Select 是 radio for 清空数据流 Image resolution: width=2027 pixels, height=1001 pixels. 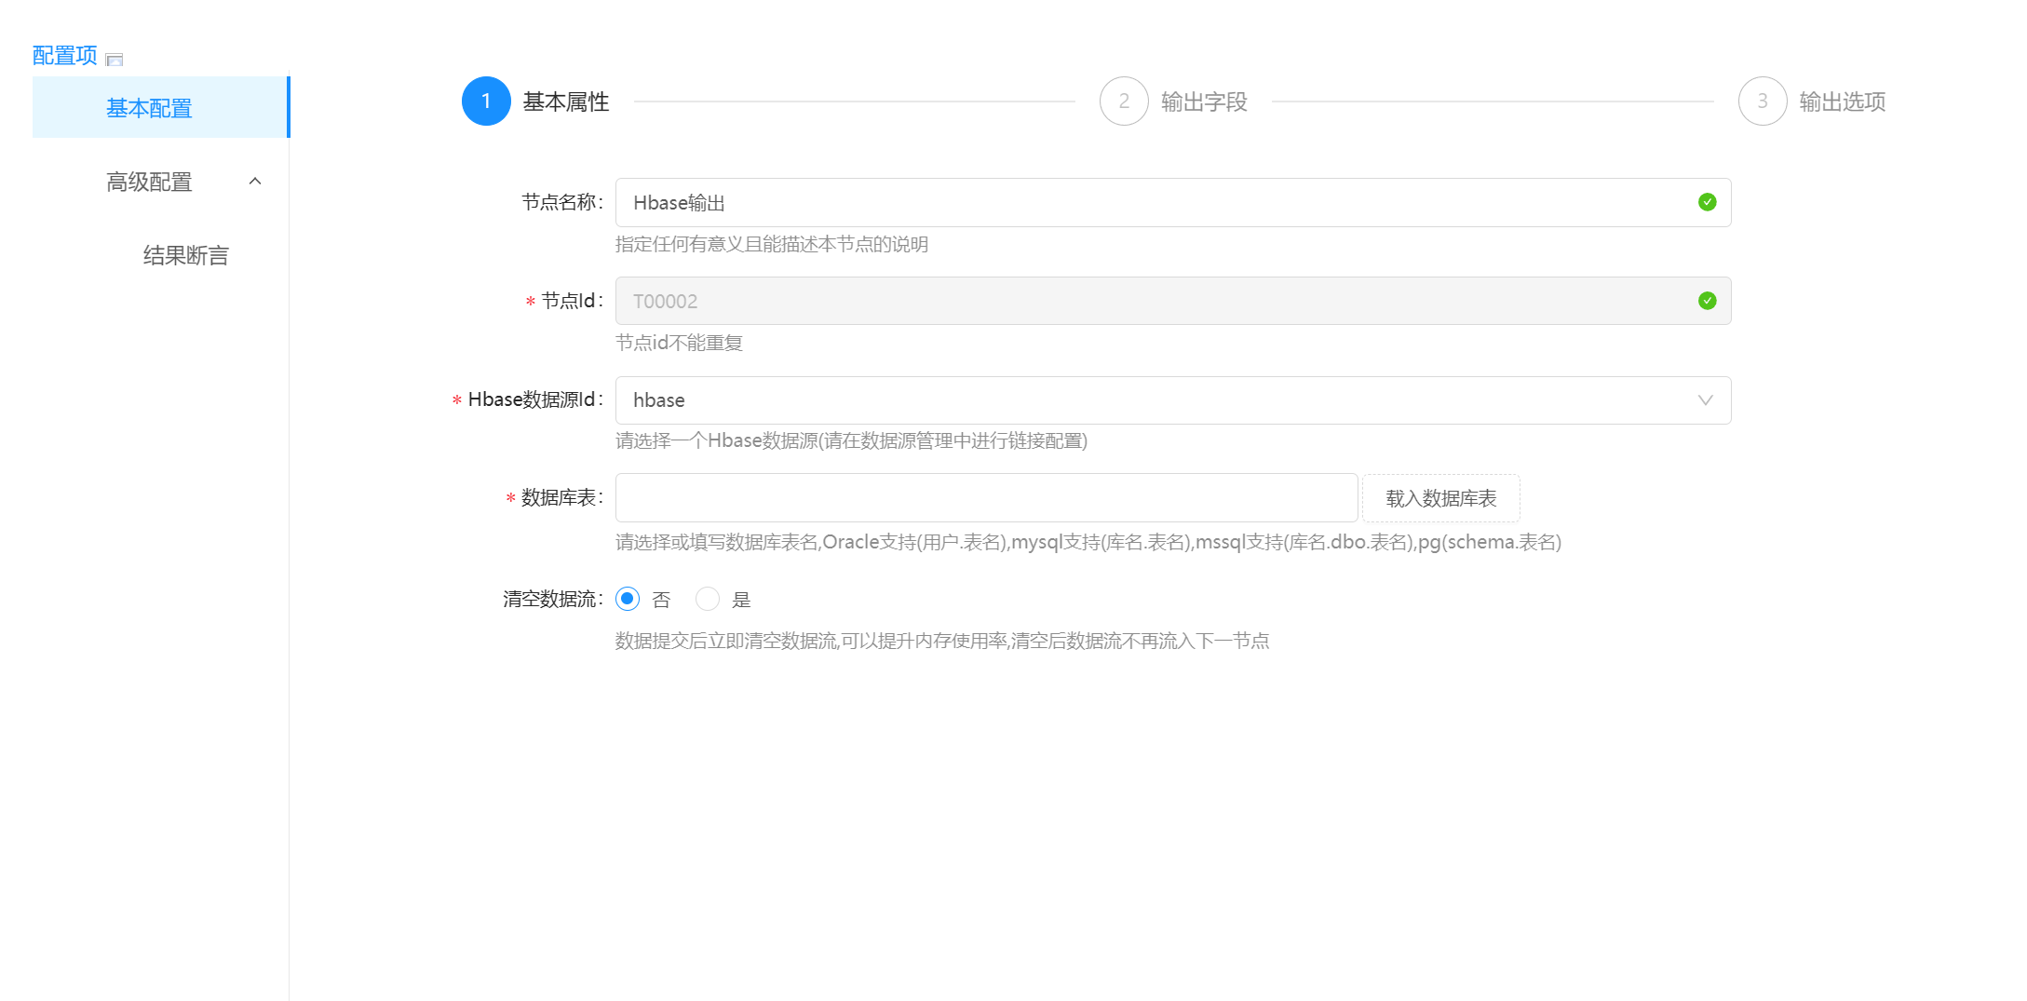708,599
